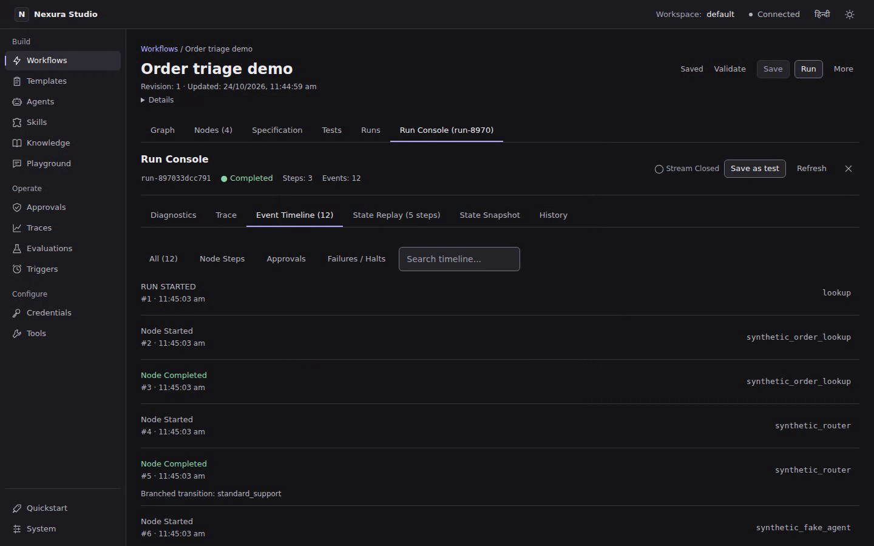Toggle light theme with sun icon

coord(850,14)
